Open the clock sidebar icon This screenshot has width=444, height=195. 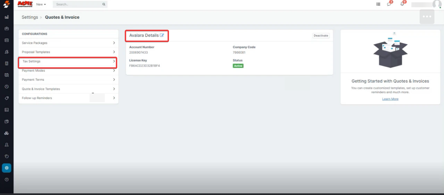[x=7, y=87]
